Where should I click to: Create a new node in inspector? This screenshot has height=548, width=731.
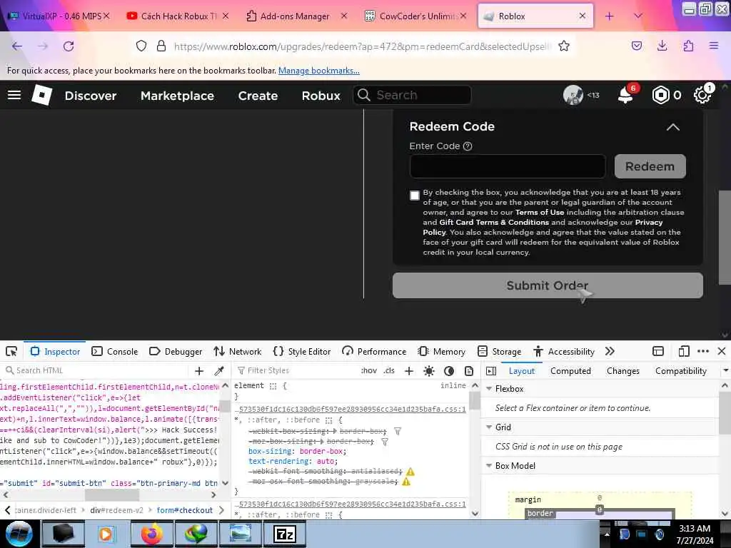pos(199,371)
